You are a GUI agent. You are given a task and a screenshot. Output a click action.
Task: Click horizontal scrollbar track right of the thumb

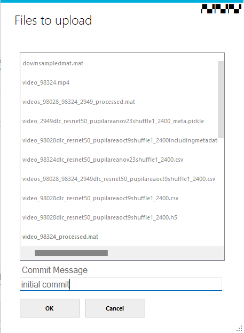click(x=165, y=253)
